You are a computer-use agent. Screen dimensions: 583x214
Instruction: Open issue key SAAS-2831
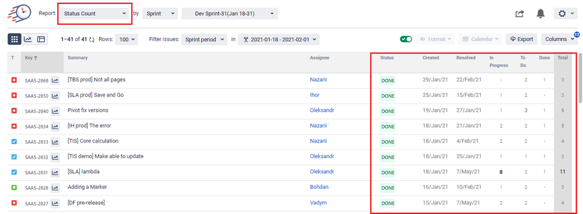[36, 173]
